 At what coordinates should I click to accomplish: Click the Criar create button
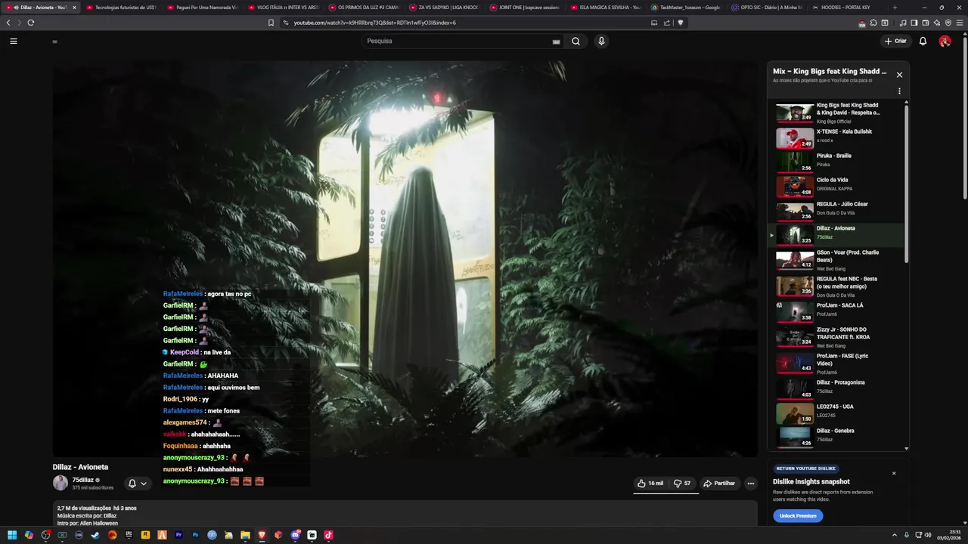coord(895,41)
